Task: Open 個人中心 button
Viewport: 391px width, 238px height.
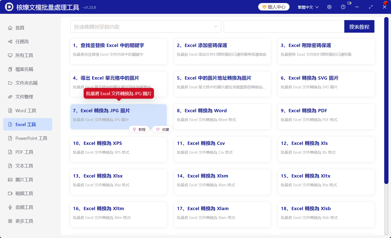Action: 274,7
